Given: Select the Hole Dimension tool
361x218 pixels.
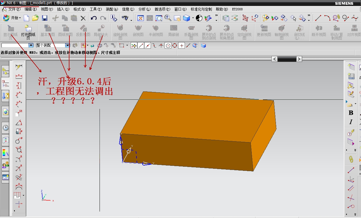Looking at the screenshot, I should (19, 140).
